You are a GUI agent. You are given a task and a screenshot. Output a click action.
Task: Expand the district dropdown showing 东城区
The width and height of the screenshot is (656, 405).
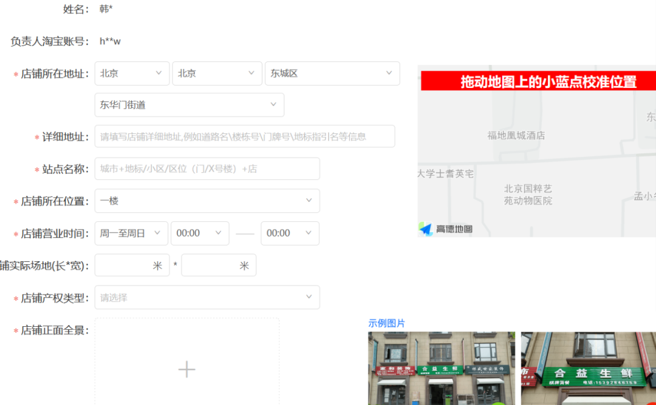tap(332, 73)
